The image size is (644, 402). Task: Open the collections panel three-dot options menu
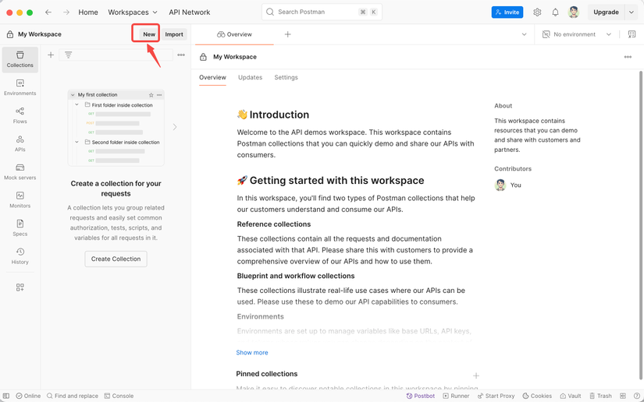click(181, 55)
